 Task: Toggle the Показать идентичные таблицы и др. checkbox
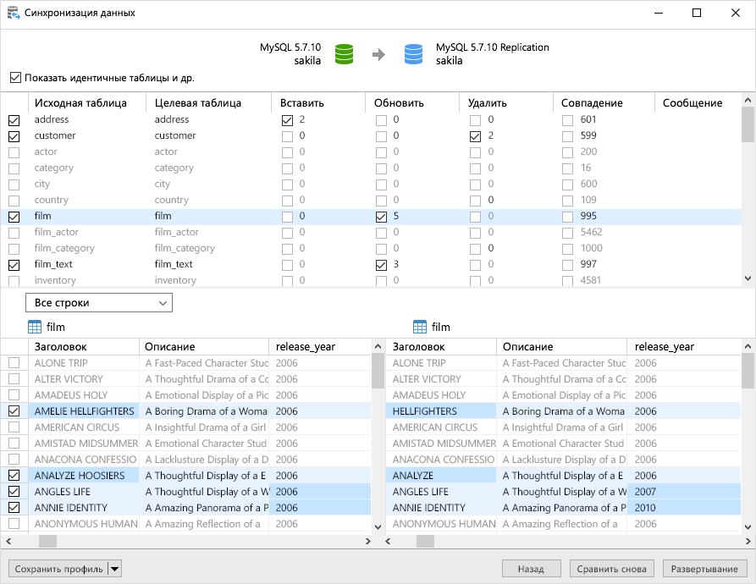tap(15, 77)
